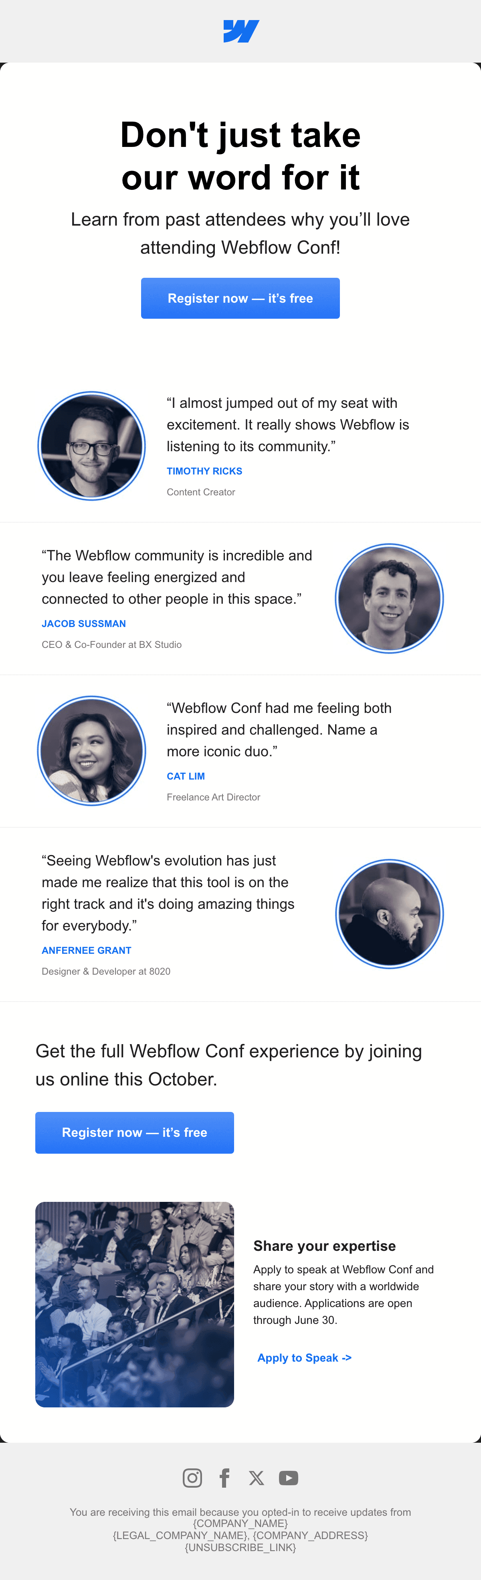Viewport: 481px width, 1580px height.
Task: Select the TIMOTHY RICKS name label
Action: pyautogui.click(x=204, y=471)
